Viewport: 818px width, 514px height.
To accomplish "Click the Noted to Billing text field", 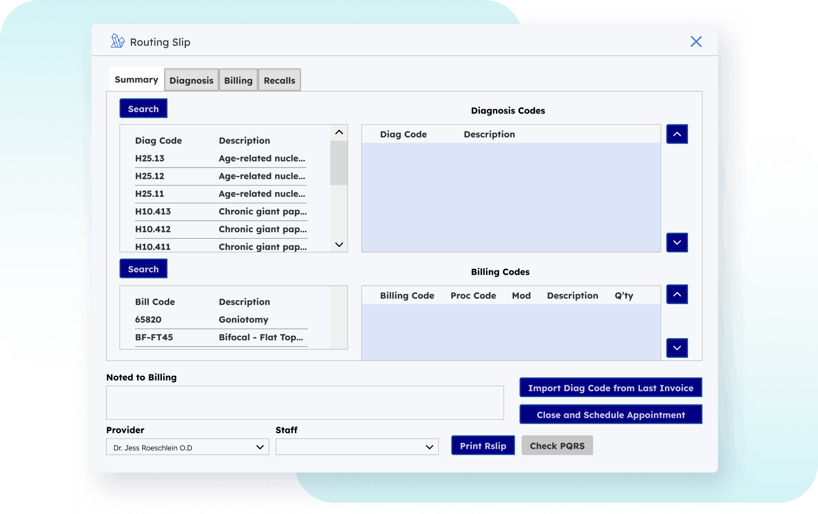I will 305,403.
